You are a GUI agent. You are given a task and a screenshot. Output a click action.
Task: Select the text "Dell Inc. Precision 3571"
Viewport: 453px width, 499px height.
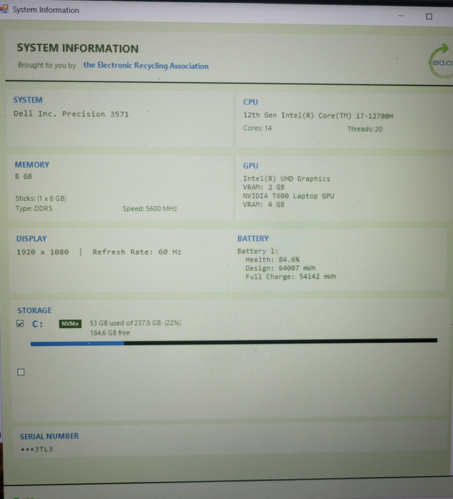click(71, 114)
